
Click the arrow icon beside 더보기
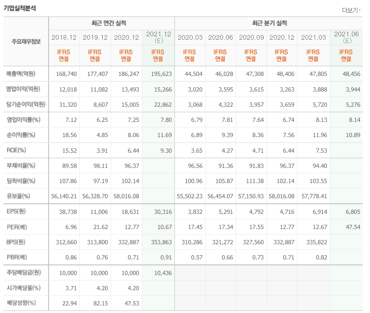coord(360,10)
